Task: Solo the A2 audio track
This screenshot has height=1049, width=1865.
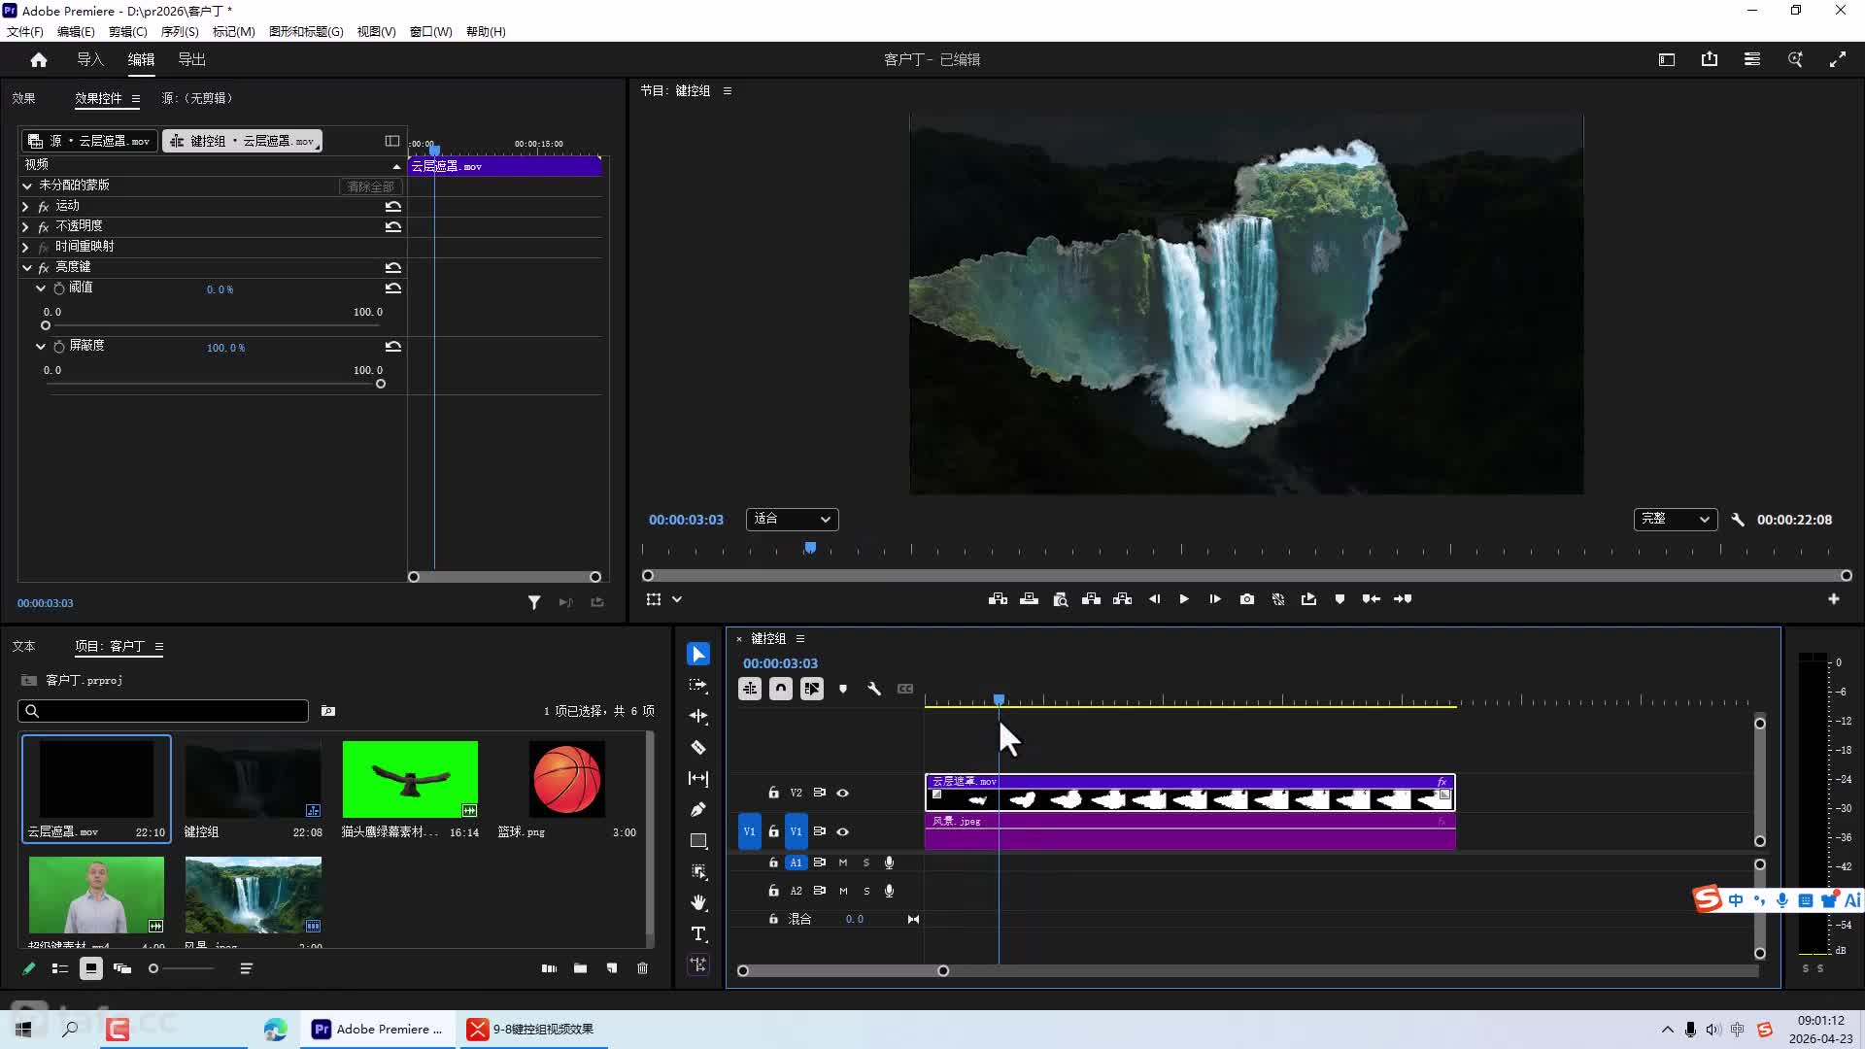Action: click(866, 891)
